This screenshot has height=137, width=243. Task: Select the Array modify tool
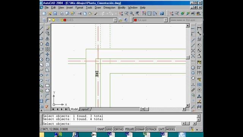coord(47,49)
